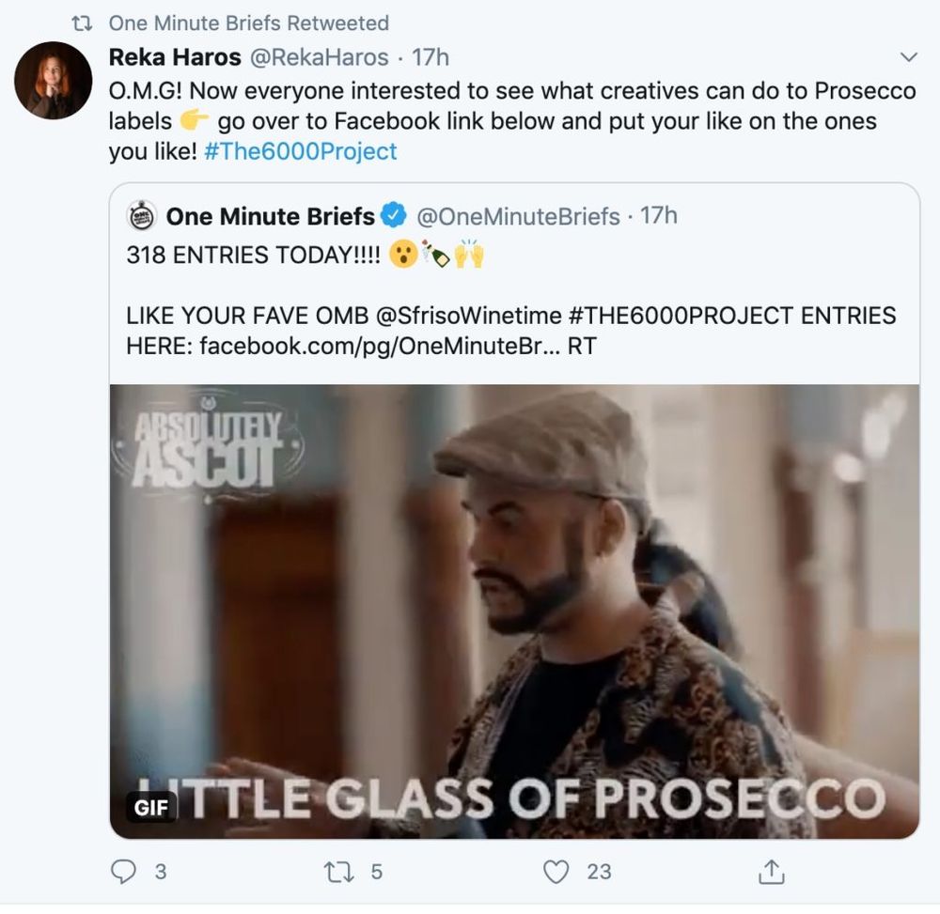Open the 17h timestamp of Reka's tweet

431,57
